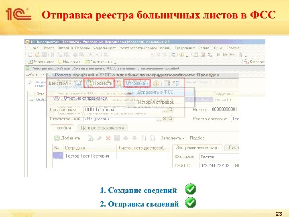Open the Действия menu in the registry form
The image size is (289, 217).
click(59, 84)
